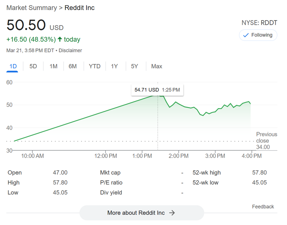Viewport: 287px width, 225px height.
Task: Click the chart peak marker at 1:25 PM
Action: [158, 95]
